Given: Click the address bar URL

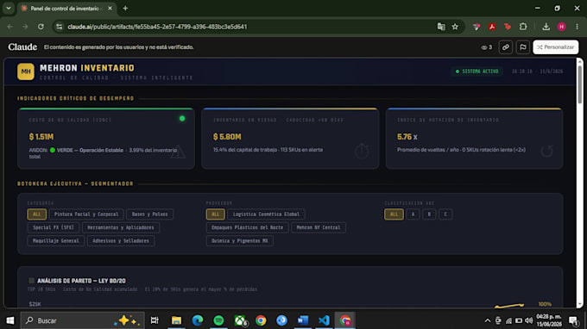Looking at the screenshot, I should pos(157,27).
